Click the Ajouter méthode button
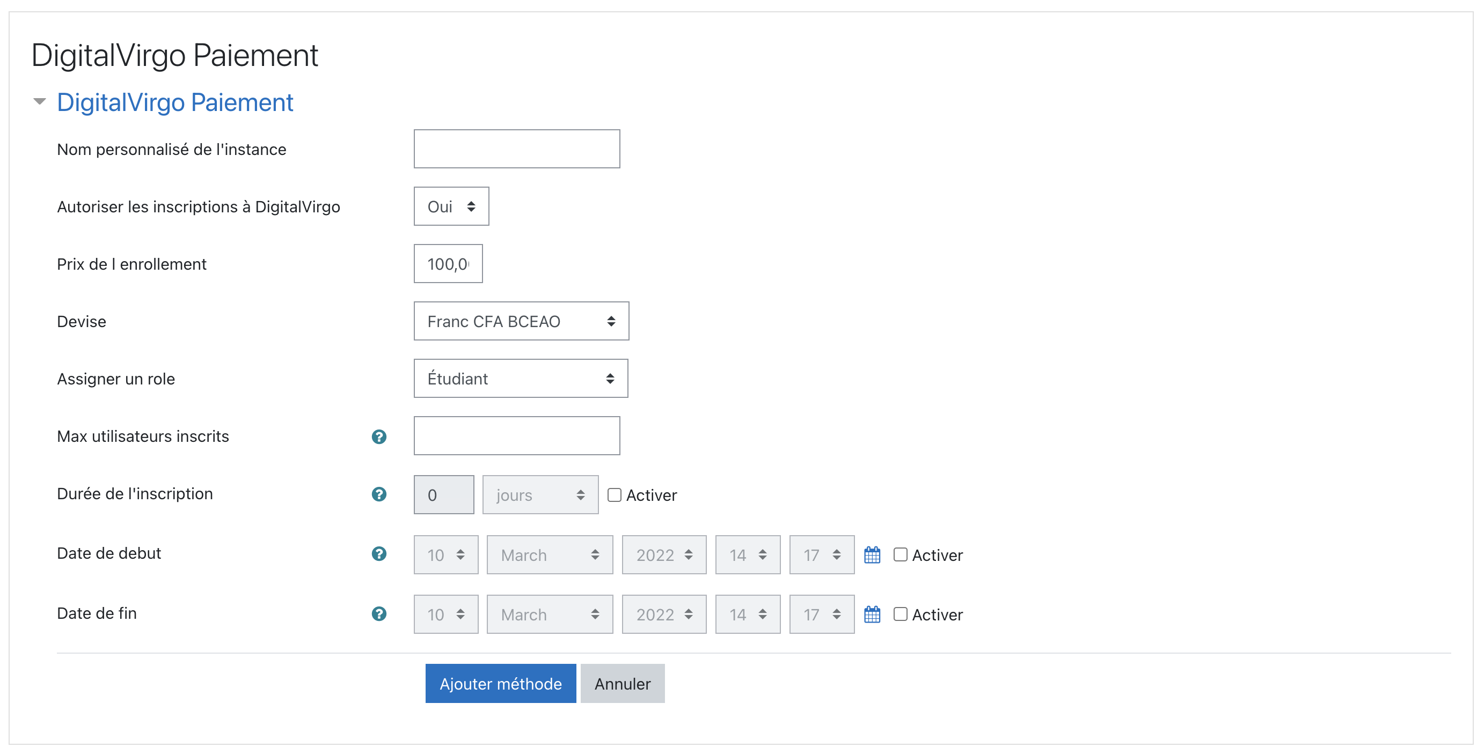Screen dimensions: 1477x755 [x=501, y=683]
